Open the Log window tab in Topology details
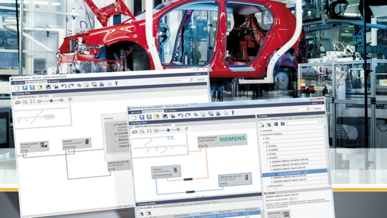387x218 pixels. pyautogui.click(x=195, y=203)
